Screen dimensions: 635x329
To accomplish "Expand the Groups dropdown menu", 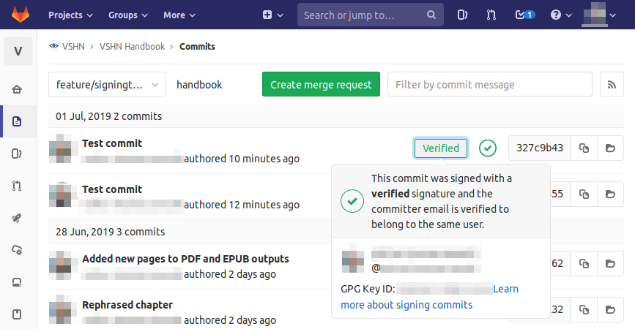I will [128, 15].
